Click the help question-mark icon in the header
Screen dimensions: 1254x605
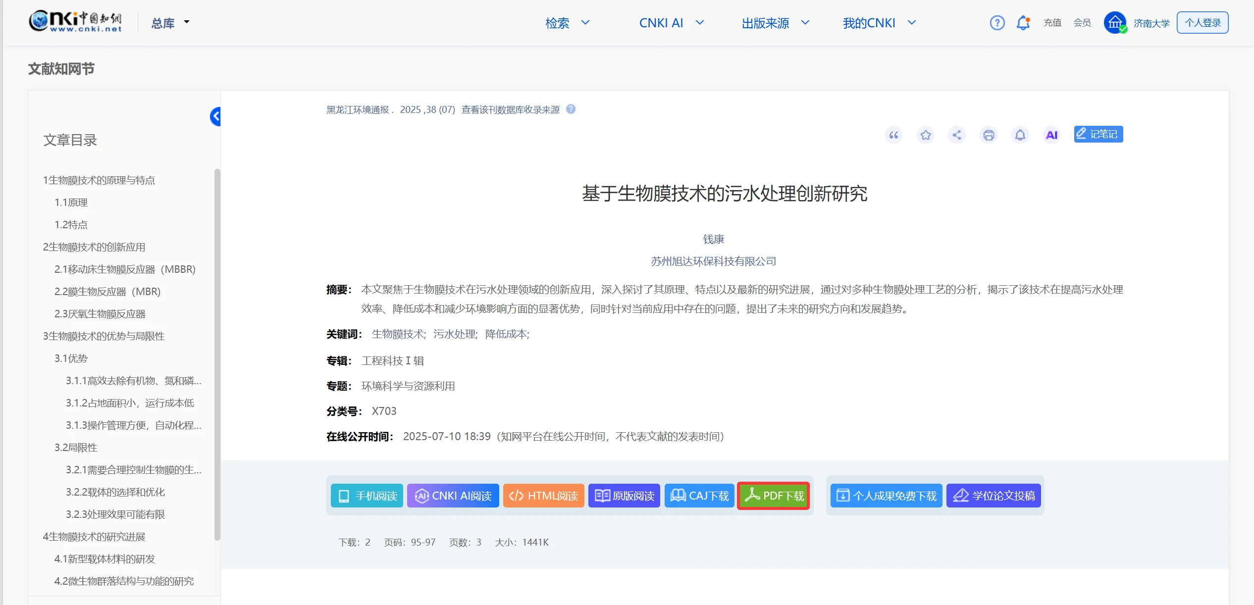(997, 22)
